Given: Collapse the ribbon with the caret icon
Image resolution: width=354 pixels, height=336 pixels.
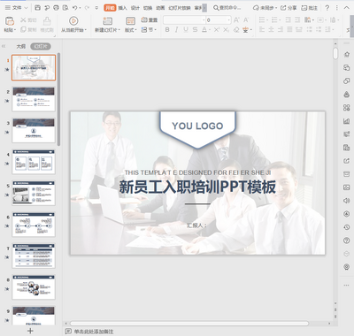Looking at the screenshot, I should (346, 8).
